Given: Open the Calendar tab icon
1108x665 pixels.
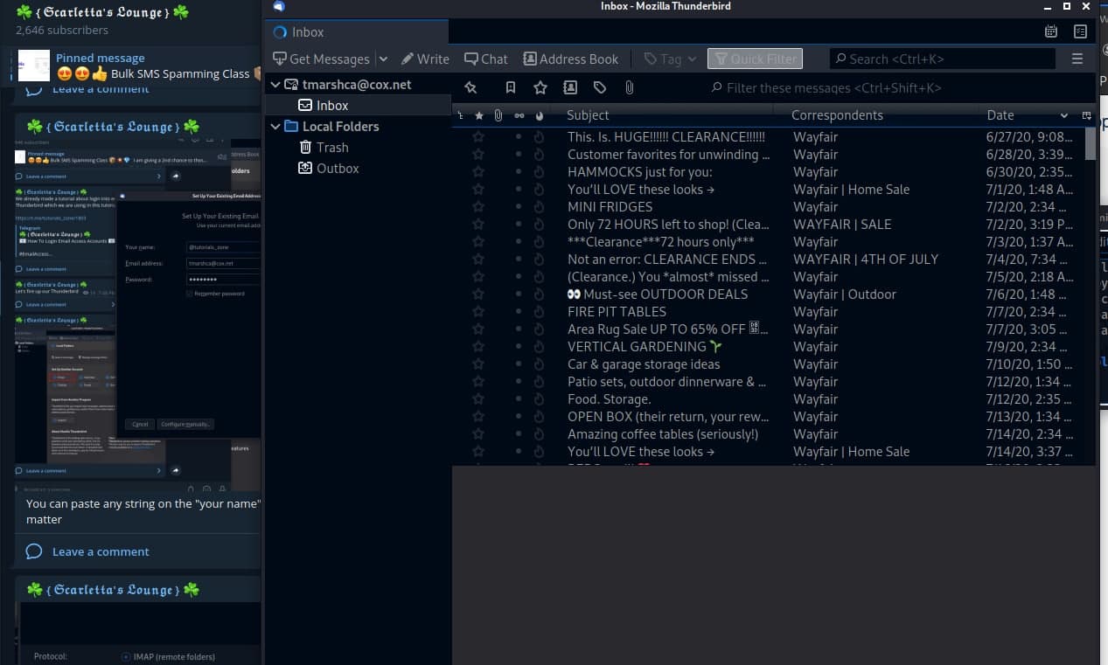Looking at the screenshot, I should point(1051,31).
